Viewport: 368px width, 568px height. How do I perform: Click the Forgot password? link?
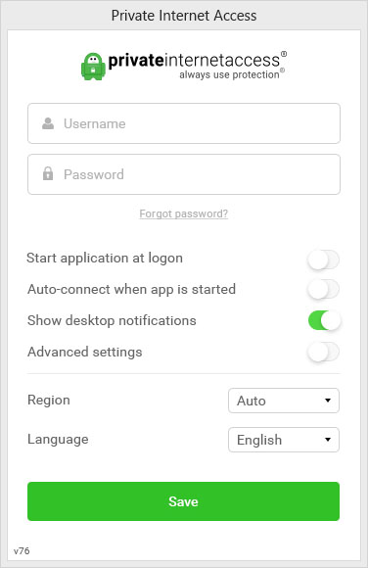184,213
